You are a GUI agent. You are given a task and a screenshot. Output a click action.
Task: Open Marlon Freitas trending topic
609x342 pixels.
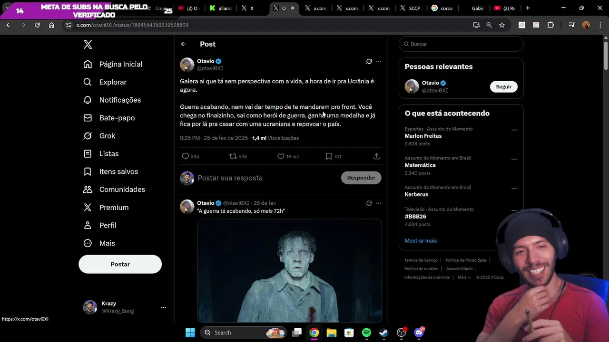tap(423, 136)
